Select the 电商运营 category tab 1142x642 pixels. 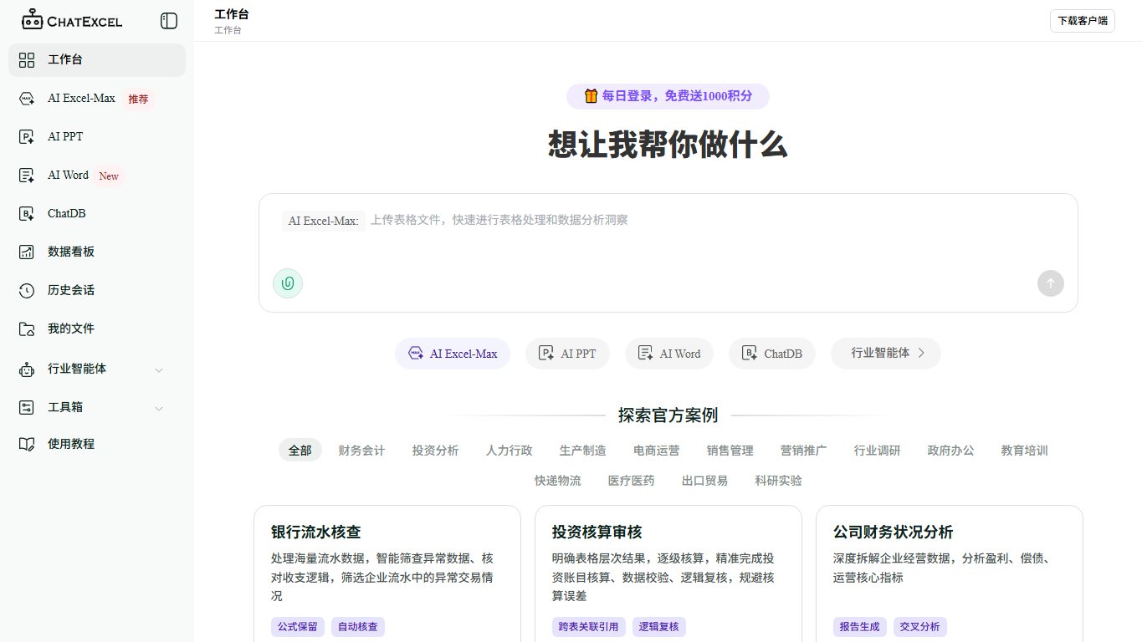point(657,451)
